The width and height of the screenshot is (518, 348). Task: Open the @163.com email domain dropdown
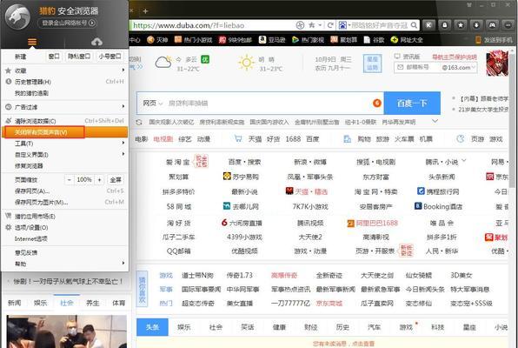pos(459,67)
